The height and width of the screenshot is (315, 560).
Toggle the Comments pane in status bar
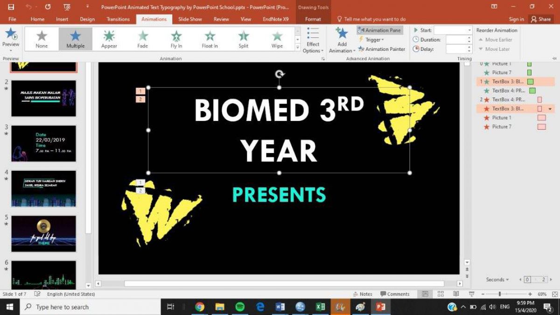394,294
